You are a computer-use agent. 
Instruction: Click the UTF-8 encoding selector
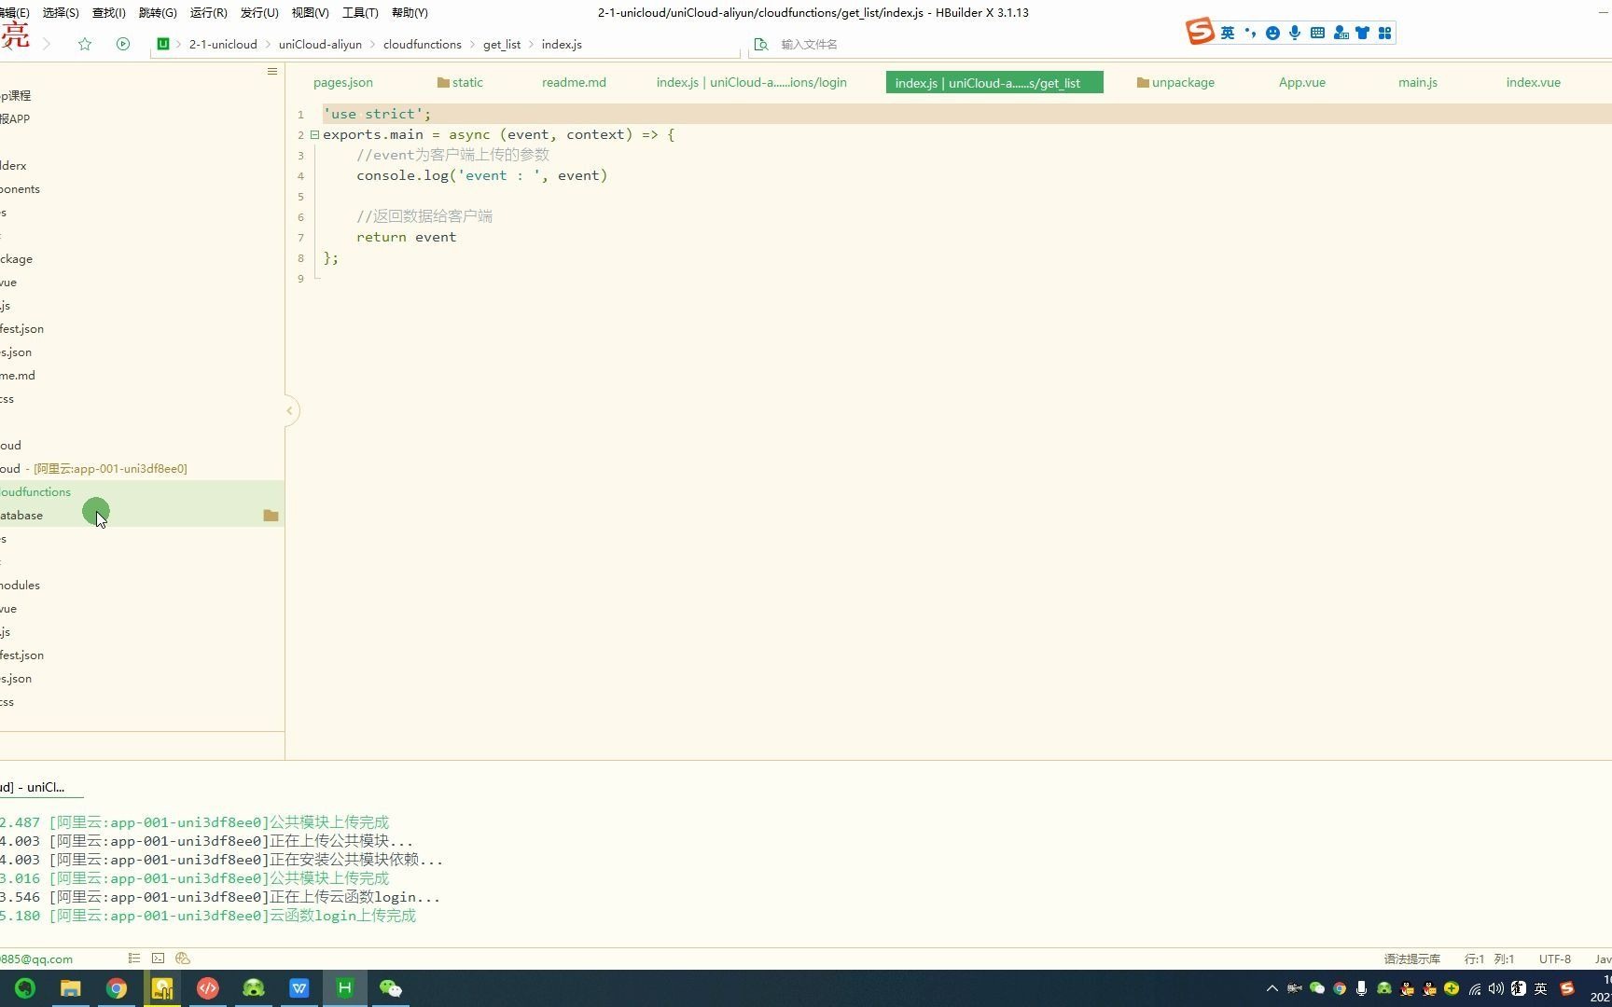point(1555,959)
